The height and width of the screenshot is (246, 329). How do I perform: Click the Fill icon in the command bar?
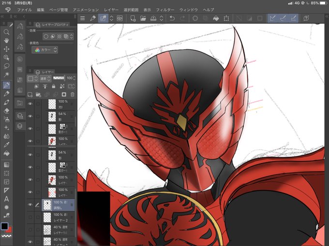pos(216,18)
